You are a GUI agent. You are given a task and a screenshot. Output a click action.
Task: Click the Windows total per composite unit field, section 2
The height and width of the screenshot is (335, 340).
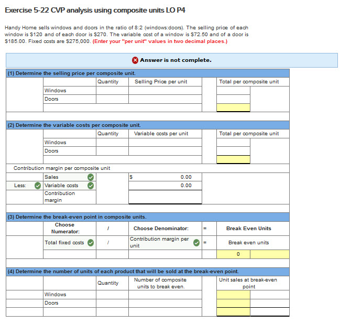pos(233,142)
